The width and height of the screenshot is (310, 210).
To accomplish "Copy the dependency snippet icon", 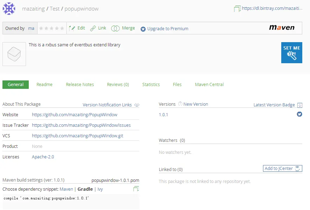I will click(x=136, y=189).
